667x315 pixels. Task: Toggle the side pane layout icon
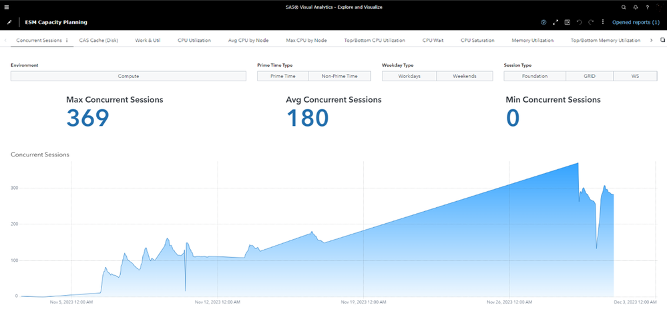pos(567,22)
